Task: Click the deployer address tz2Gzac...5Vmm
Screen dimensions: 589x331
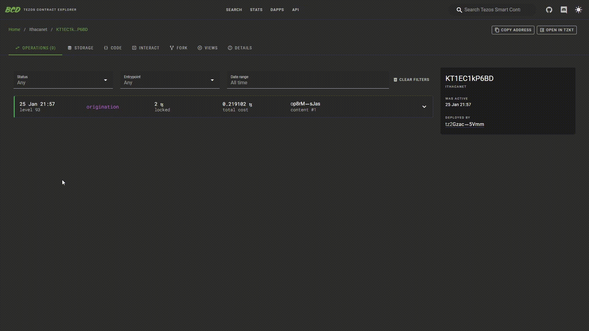Action: (465, 124)
